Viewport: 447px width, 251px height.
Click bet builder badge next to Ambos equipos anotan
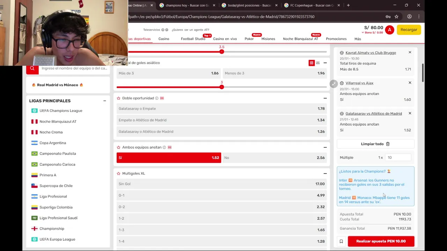pyautogui.click(x=170, y=147)
